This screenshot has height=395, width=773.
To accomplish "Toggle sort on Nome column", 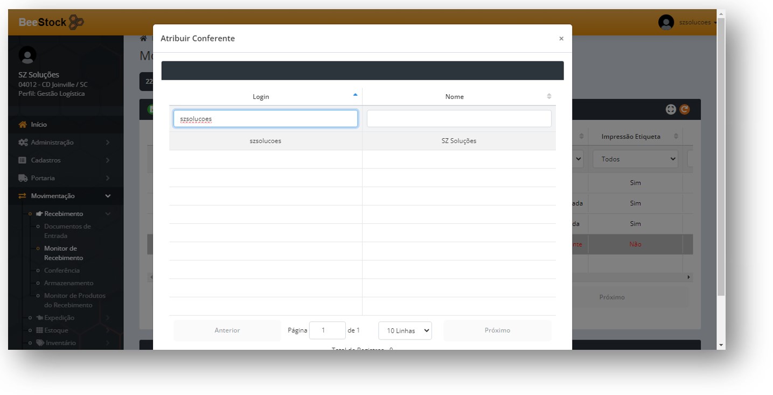I will 549,96.
